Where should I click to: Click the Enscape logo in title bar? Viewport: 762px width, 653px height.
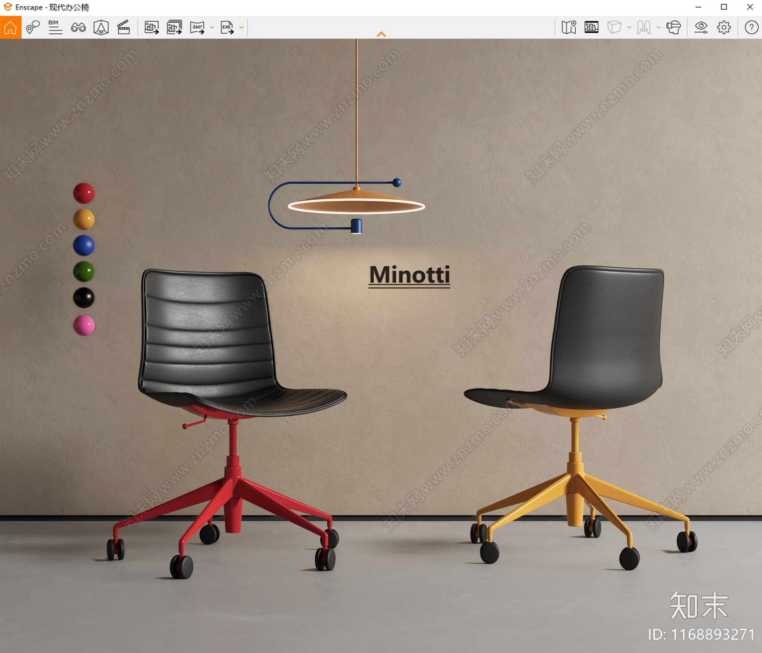click(x=8, y=7)
